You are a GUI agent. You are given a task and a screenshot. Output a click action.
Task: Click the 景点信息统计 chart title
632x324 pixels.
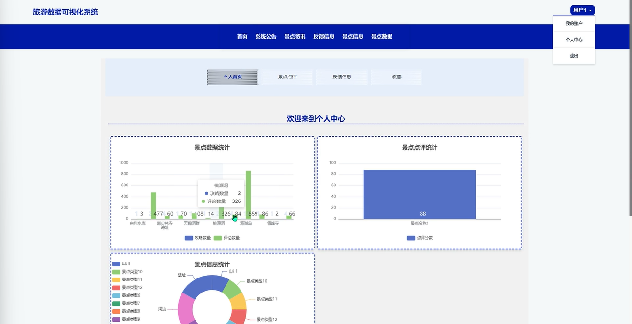point(212,264)
